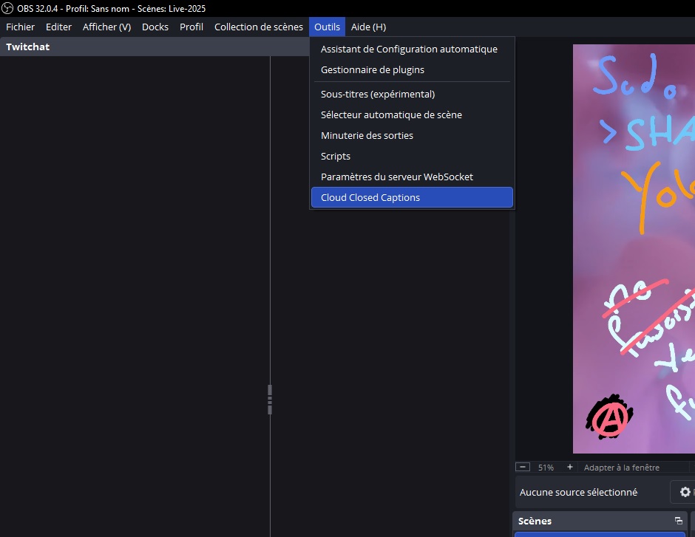Click the zoom in plus icon below the preview
The width and height of the screenshot is (695, 537).
pyautogui.click(x=569, y=467)
